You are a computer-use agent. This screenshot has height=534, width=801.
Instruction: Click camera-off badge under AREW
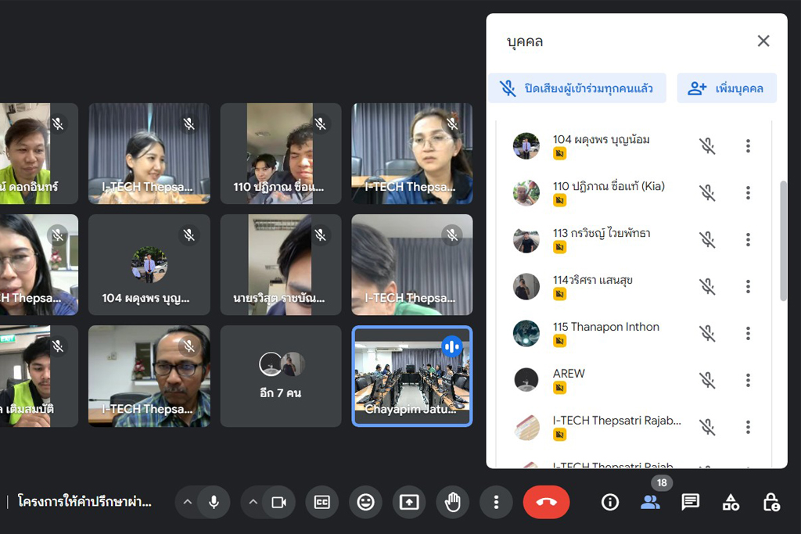click(560, 388)
